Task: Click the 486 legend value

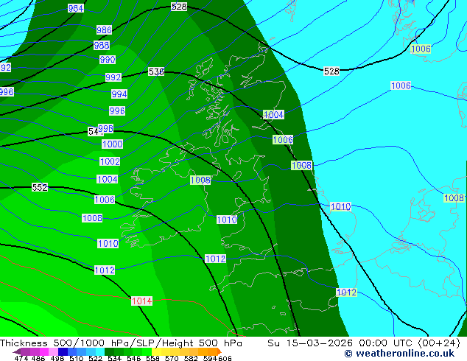Action: pos(38,358)
